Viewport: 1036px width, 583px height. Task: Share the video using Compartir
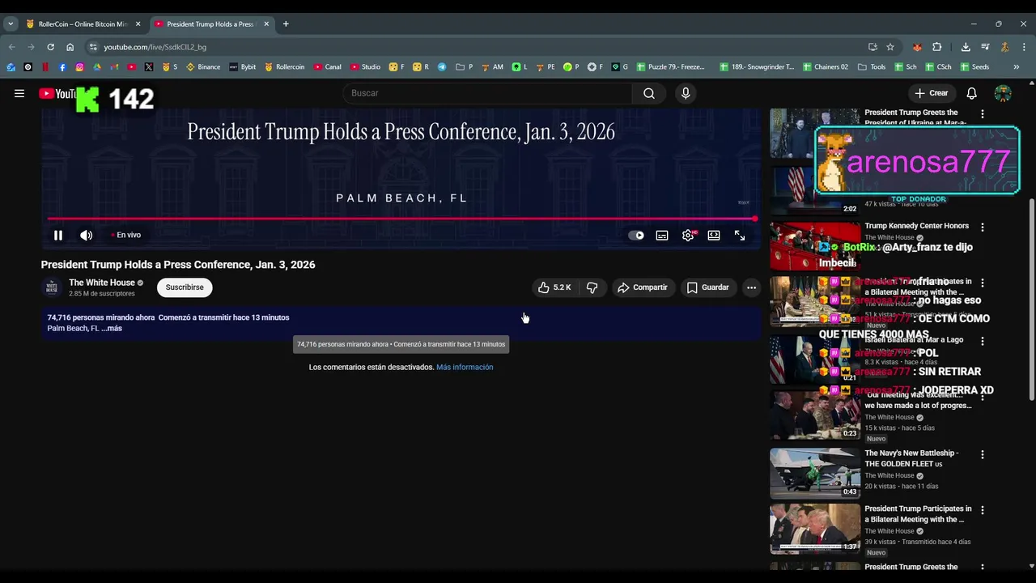point(643,287)
